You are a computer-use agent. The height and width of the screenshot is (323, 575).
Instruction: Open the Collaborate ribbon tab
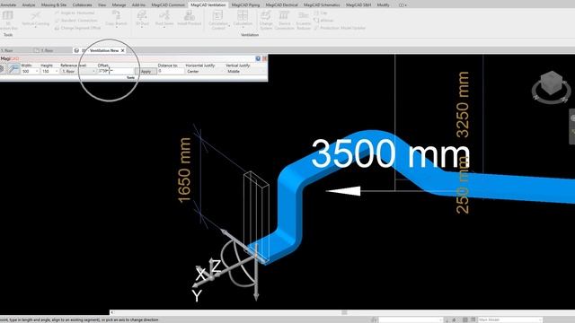[x=82, y=5]
